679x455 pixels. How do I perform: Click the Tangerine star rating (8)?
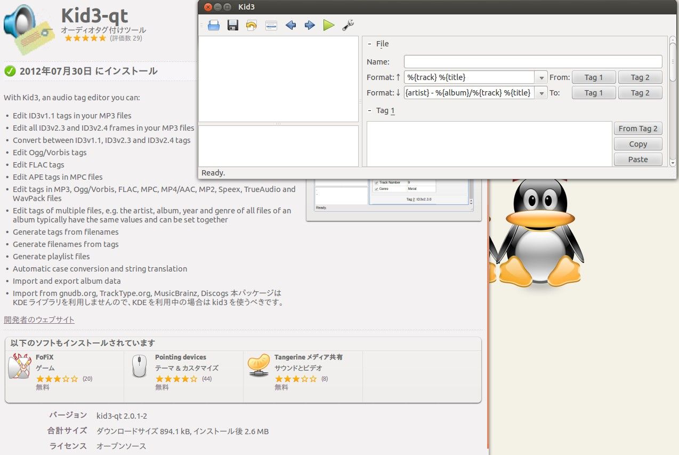pos(296,379)
